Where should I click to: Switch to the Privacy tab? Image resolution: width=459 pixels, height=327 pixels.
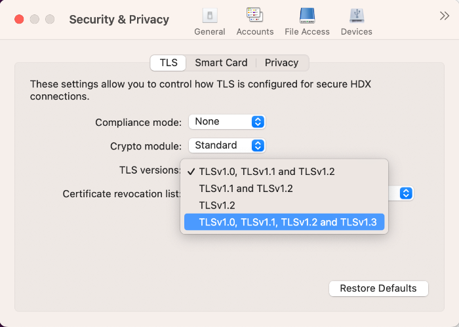(281, 63)
